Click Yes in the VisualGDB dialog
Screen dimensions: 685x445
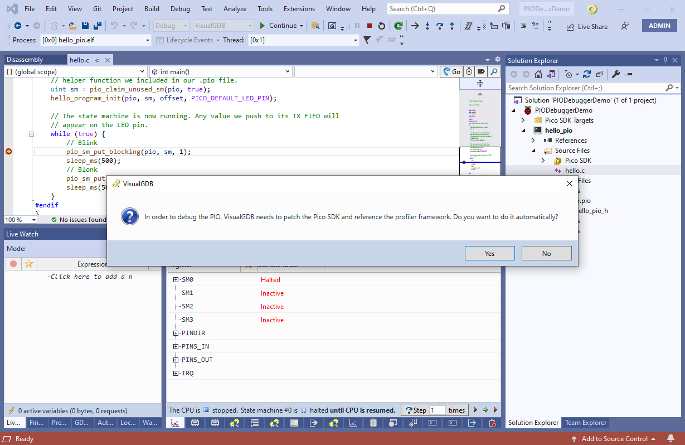[x=489, y=253]
